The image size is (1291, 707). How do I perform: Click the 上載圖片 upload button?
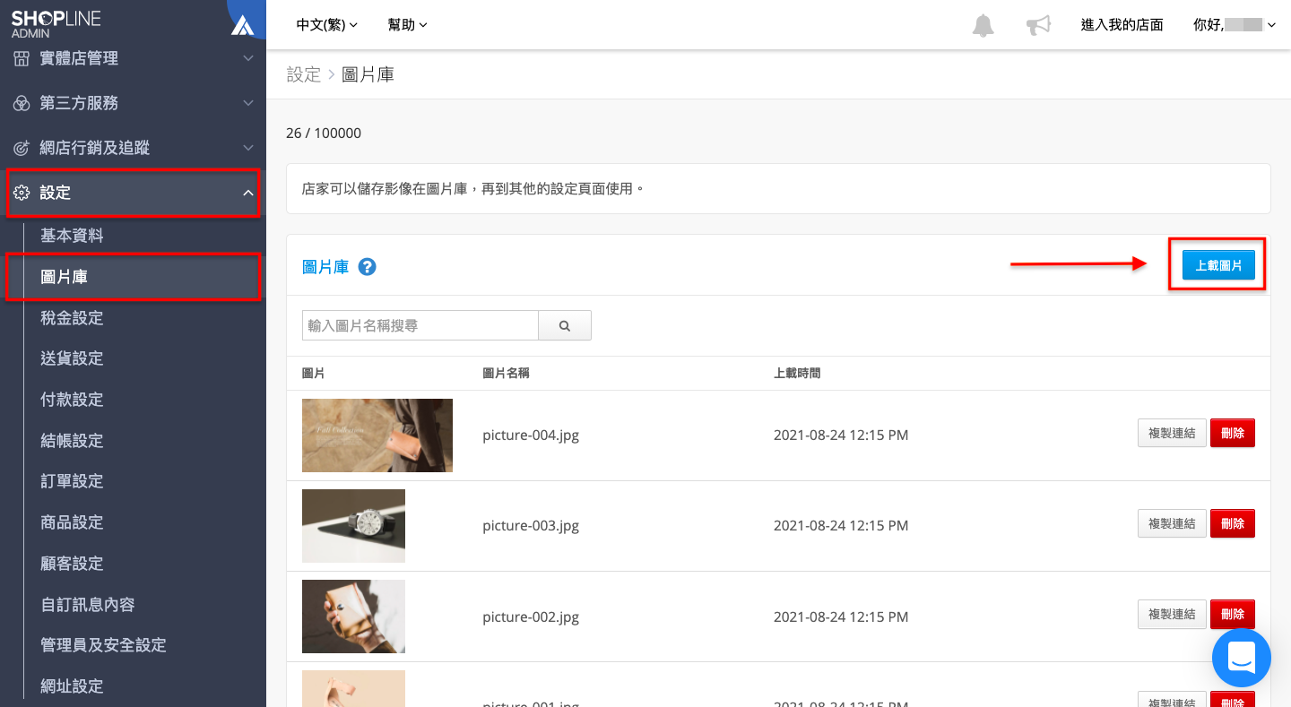(x=1218, y=265)
